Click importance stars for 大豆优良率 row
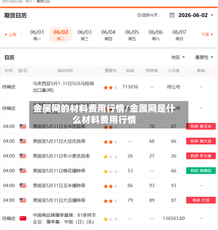The image size is (218, 230). coord(111,142)
